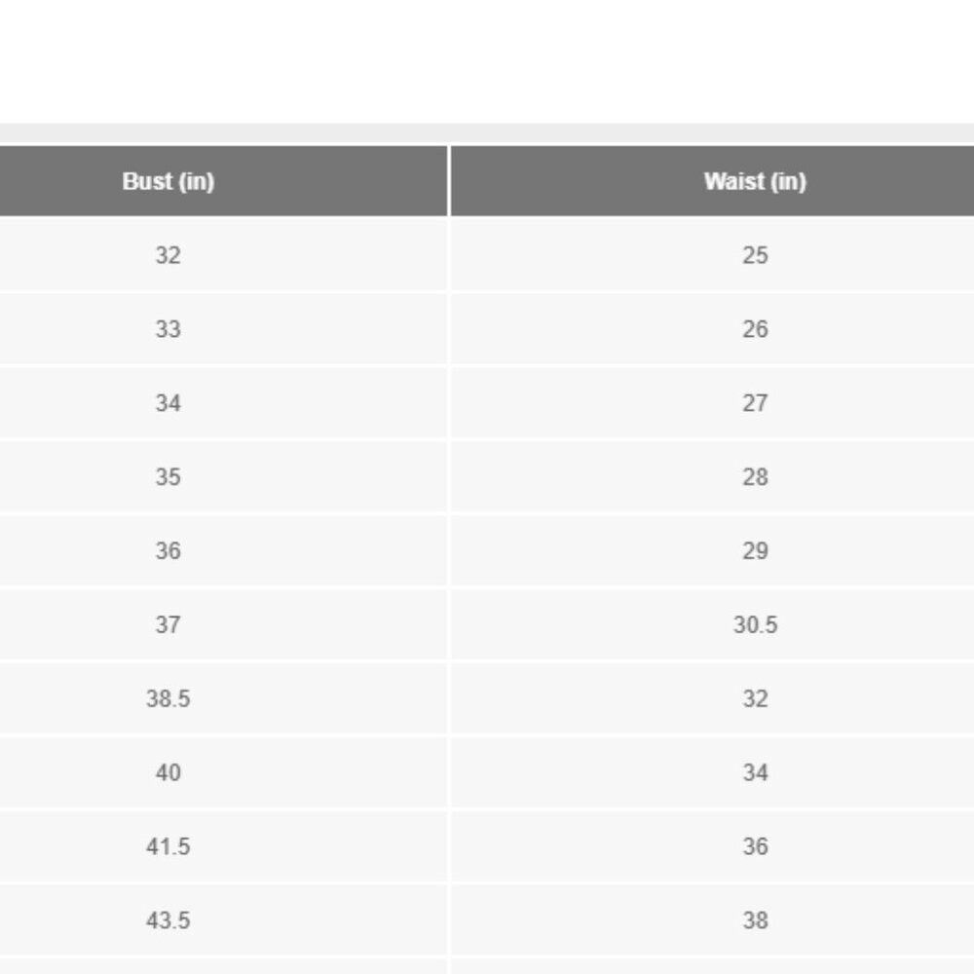Screen dimensions: 974x974
Task: Select the waist value 30.5 cell
Action: pyautogui.click(x=755, y=624)
